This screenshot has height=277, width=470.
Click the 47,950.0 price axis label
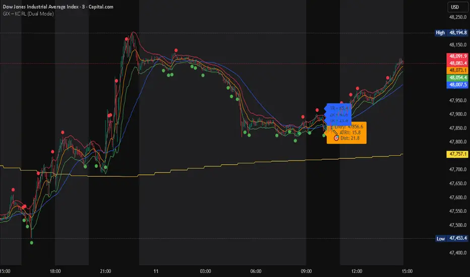[x=458, y=100]
